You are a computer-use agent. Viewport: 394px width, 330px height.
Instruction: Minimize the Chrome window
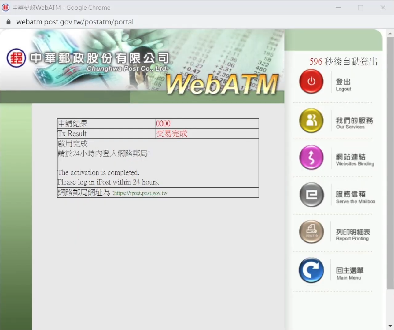(338, 7)
